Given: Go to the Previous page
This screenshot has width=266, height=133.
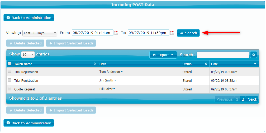Looking at the screenshot, I should click(x=224, y=99).
